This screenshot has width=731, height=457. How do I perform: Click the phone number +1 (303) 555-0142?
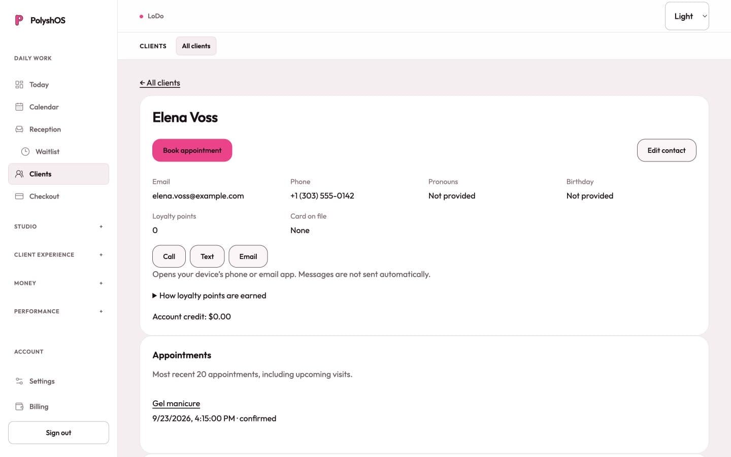(322, 196)
